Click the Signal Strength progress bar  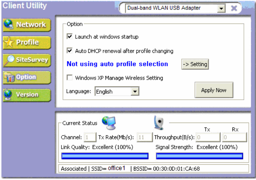pos(200,156)
